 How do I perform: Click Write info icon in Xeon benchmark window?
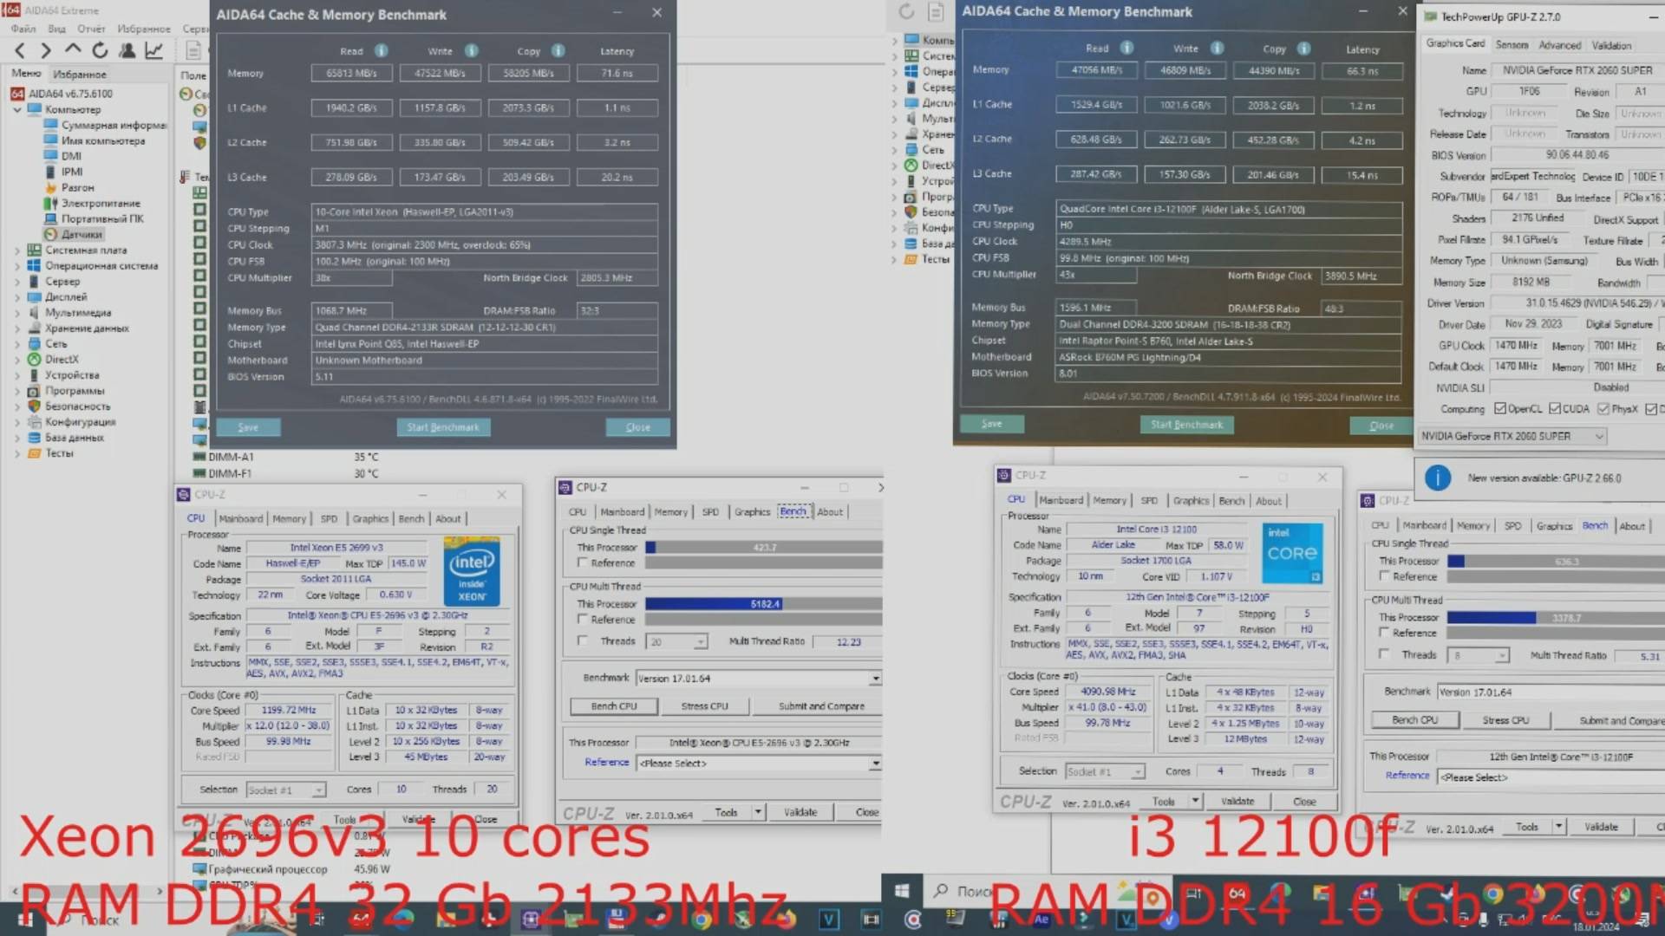471,50
